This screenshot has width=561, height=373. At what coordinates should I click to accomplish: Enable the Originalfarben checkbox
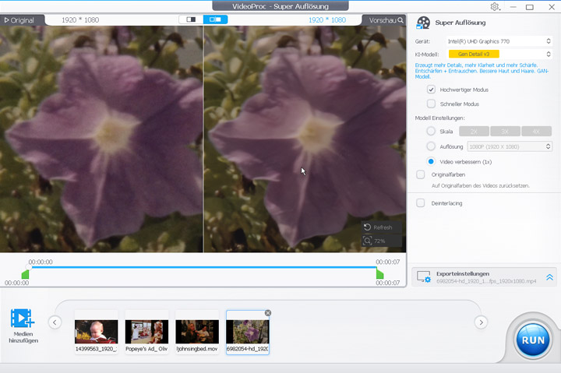[x=421, y=174]
